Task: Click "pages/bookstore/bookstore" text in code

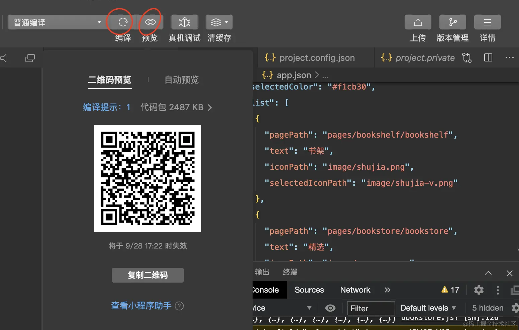Action: 388,231
